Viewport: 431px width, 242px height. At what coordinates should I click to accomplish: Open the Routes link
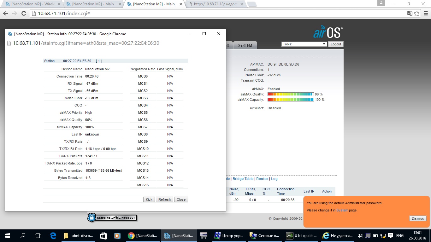[262, 179]
